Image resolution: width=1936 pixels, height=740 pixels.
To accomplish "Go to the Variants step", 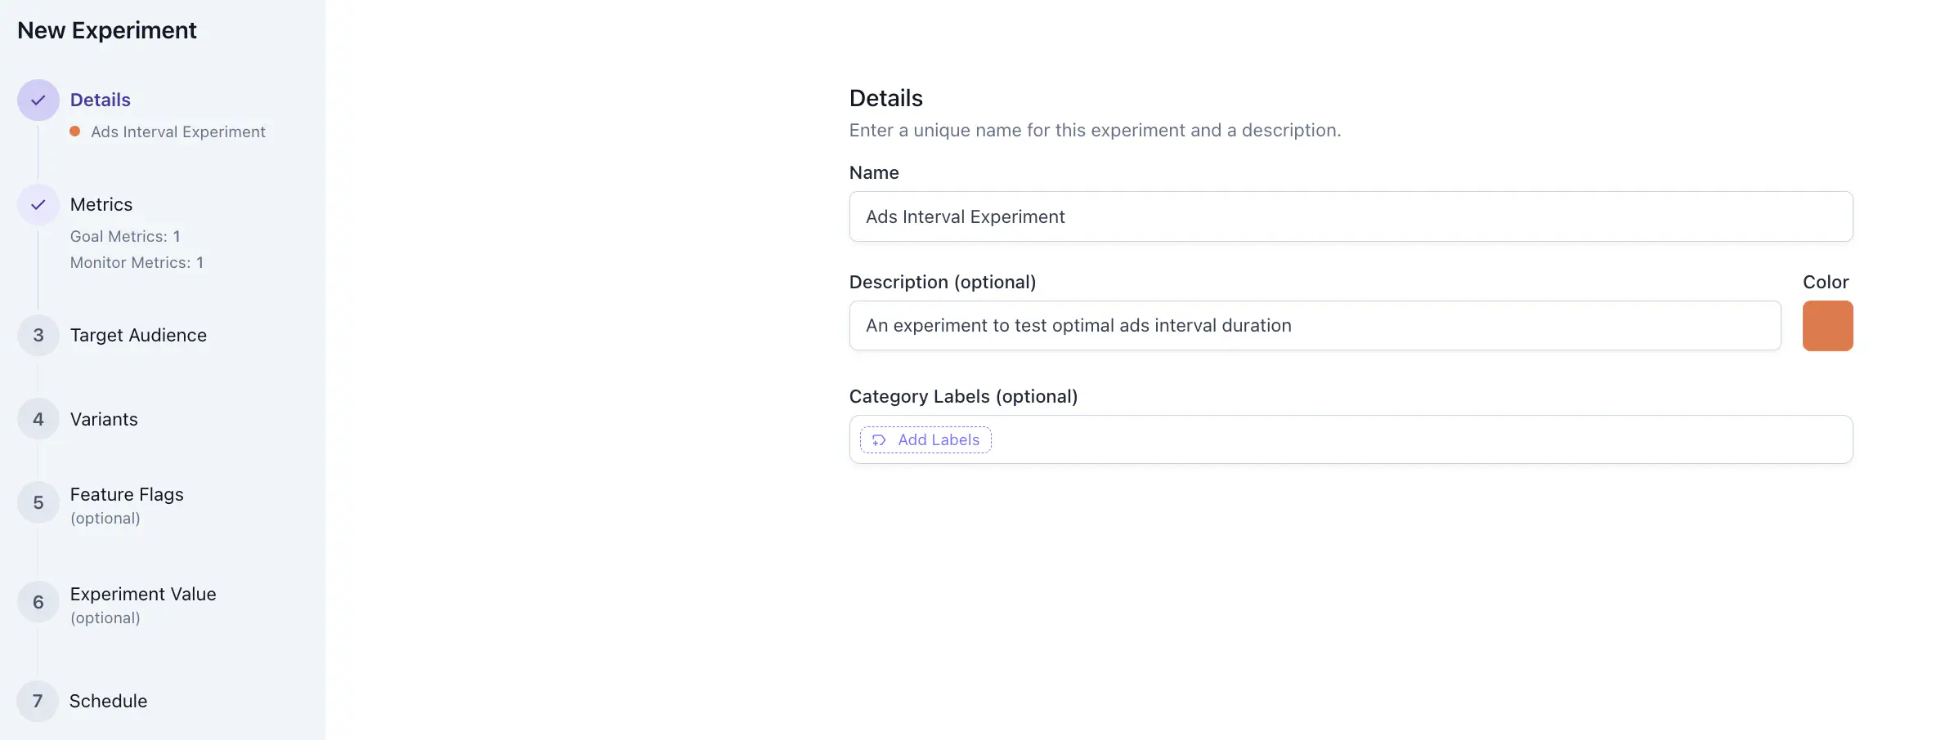I will point(104,419).
